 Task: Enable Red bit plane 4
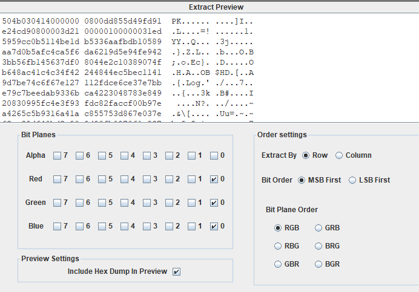click(x=124, y=179)
